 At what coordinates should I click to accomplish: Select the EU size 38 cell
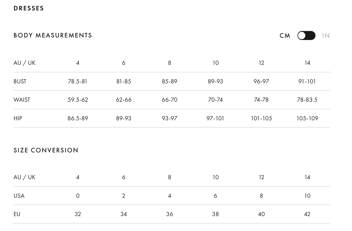pos(215,214)
